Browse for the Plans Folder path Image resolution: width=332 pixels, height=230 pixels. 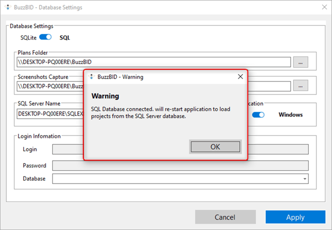click(x=301, y=62)
